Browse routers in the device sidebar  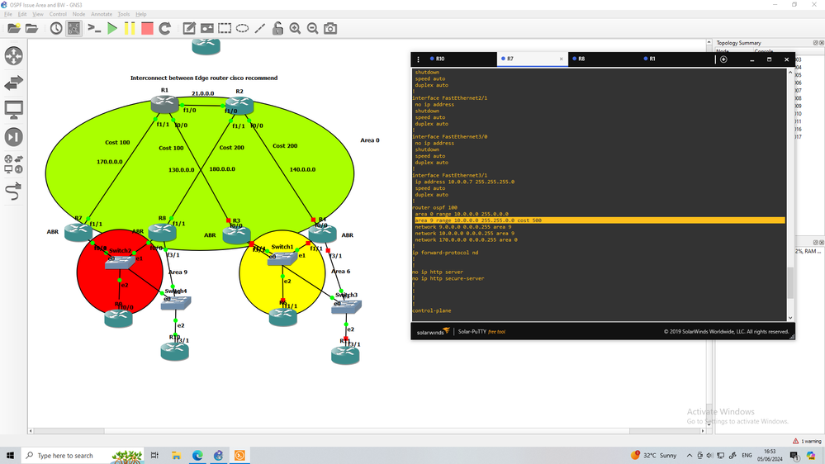coord(14,56)
